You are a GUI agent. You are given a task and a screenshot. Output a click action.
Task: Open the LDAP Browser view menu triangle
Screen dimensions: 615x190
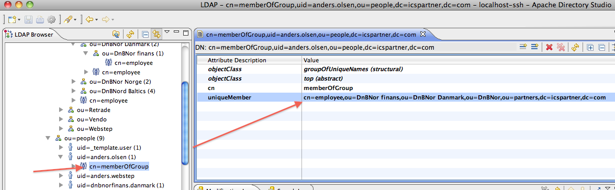pos(166,32)
